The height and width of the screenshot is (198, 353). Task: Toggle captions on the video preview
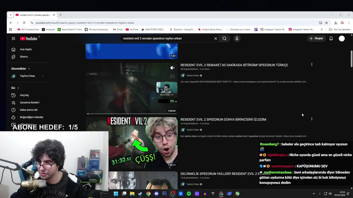coord(172,77)
